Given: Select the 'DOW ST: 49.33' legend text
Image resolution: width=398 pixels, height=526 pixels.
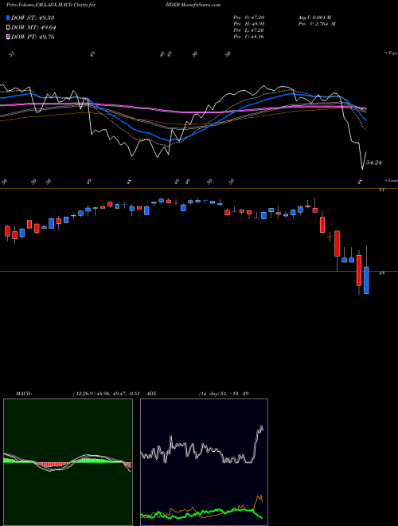Looking at the screenshot, I should [33, 18].
